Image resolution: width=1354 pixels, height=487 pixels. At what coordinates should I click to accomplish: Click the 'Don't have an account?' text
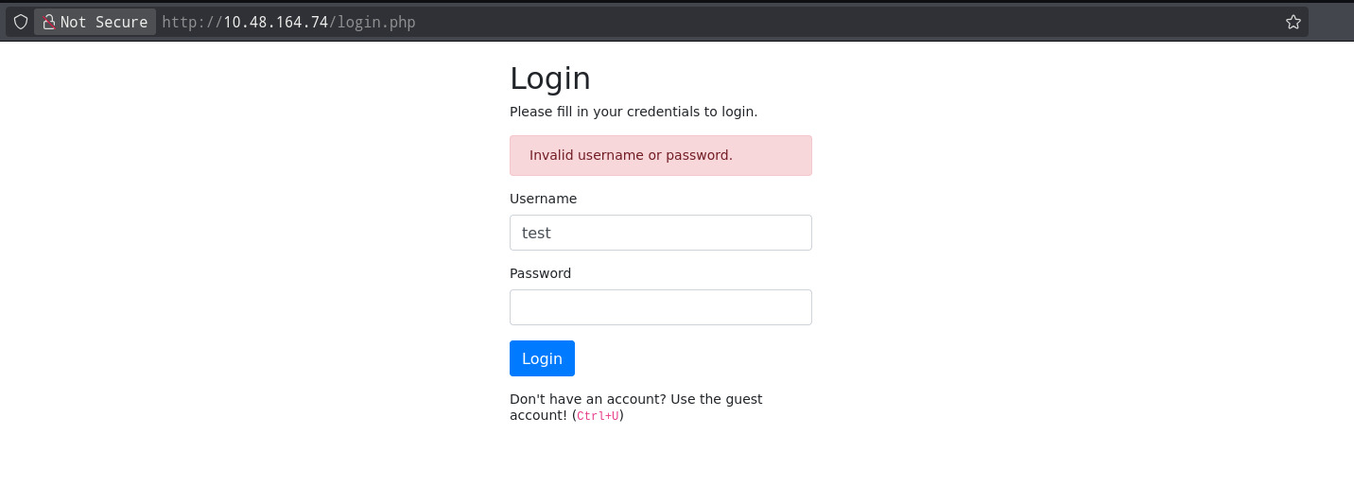[x=588, y=399]
